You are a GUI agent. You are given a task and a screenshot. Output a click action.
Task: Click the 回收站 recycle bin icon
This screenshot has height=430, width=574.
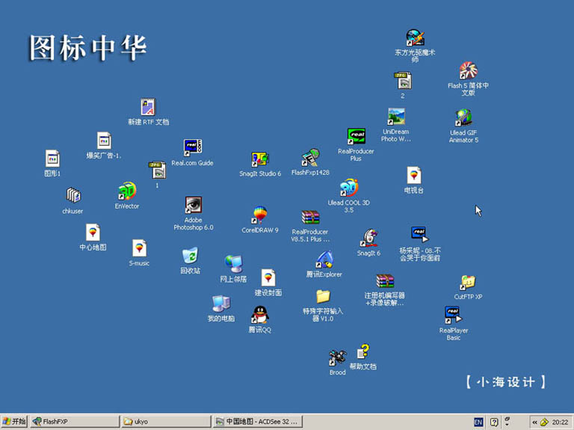pos(191,256)
